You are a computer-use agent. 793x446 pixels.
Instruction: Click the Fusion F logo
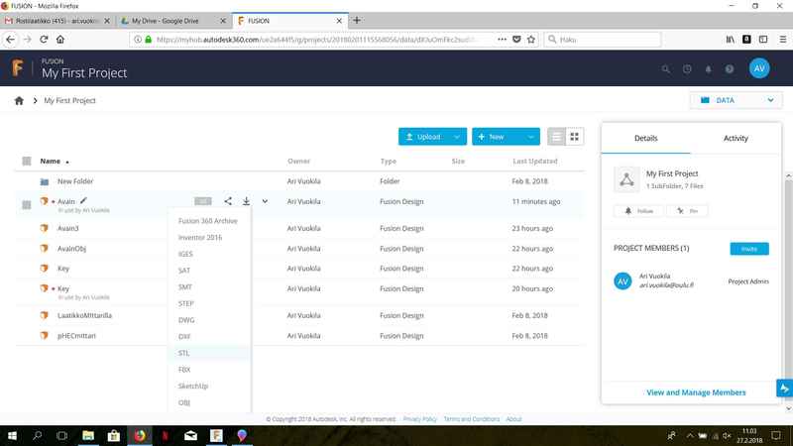pos(18,67)
